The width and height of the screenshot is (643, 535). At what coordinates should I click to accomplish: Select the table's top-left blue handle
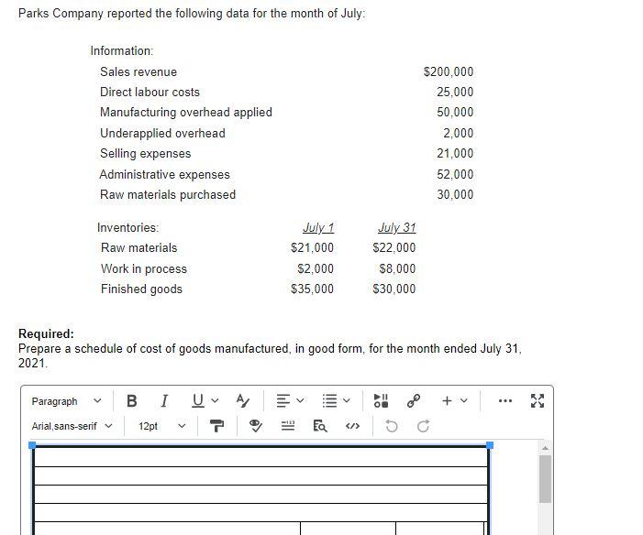point(32,445)
